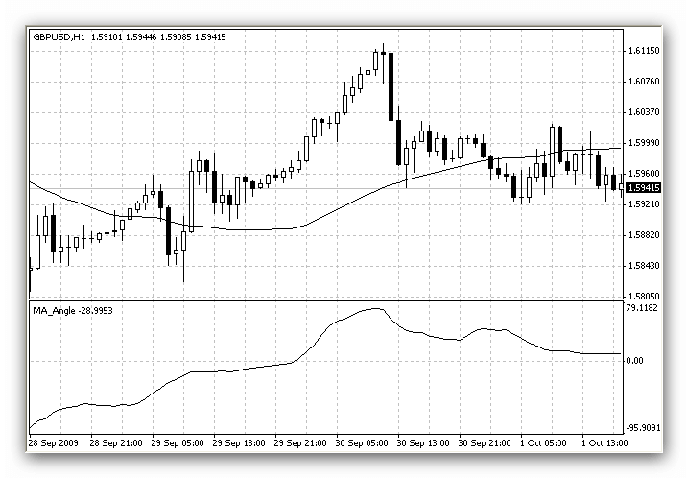688x478 pixels.
Task: Click the 29 Sep 05:00 time label
Action: pos(178,443)
